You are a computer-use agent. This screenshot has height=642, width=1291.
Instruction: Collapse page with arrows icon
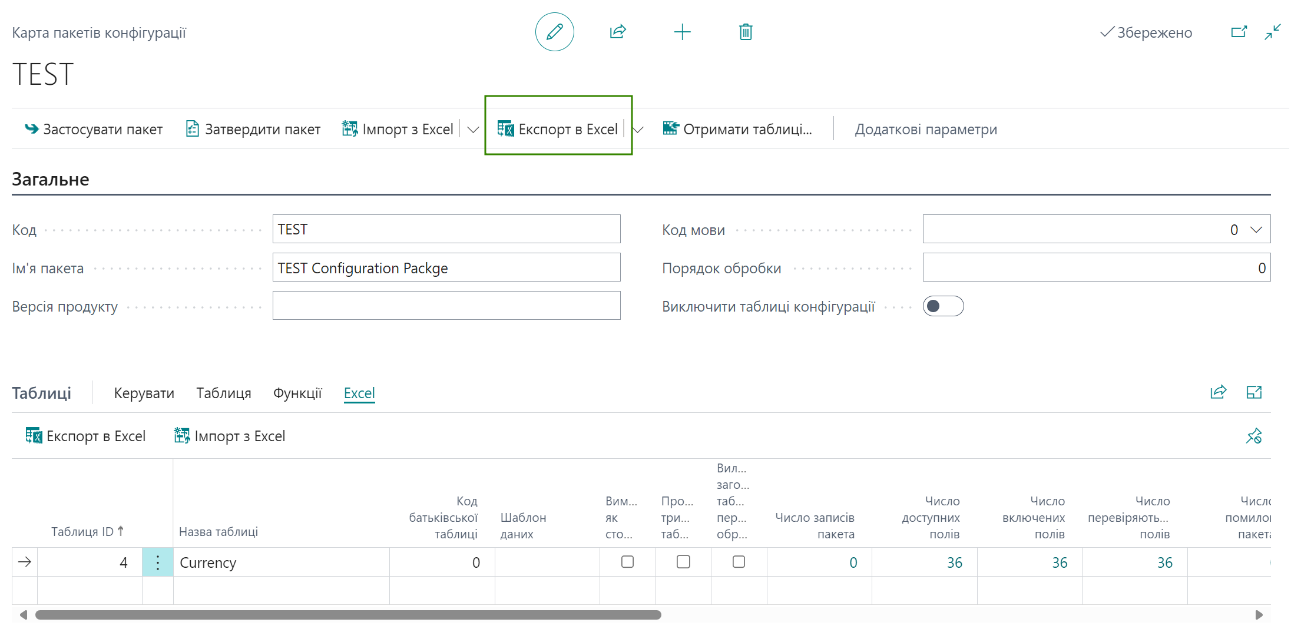coord(1273,32)
